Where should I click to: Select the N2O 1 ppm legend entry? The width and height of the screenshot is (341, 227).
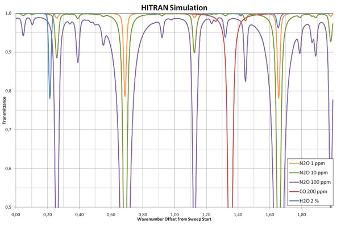coord(311,164)
